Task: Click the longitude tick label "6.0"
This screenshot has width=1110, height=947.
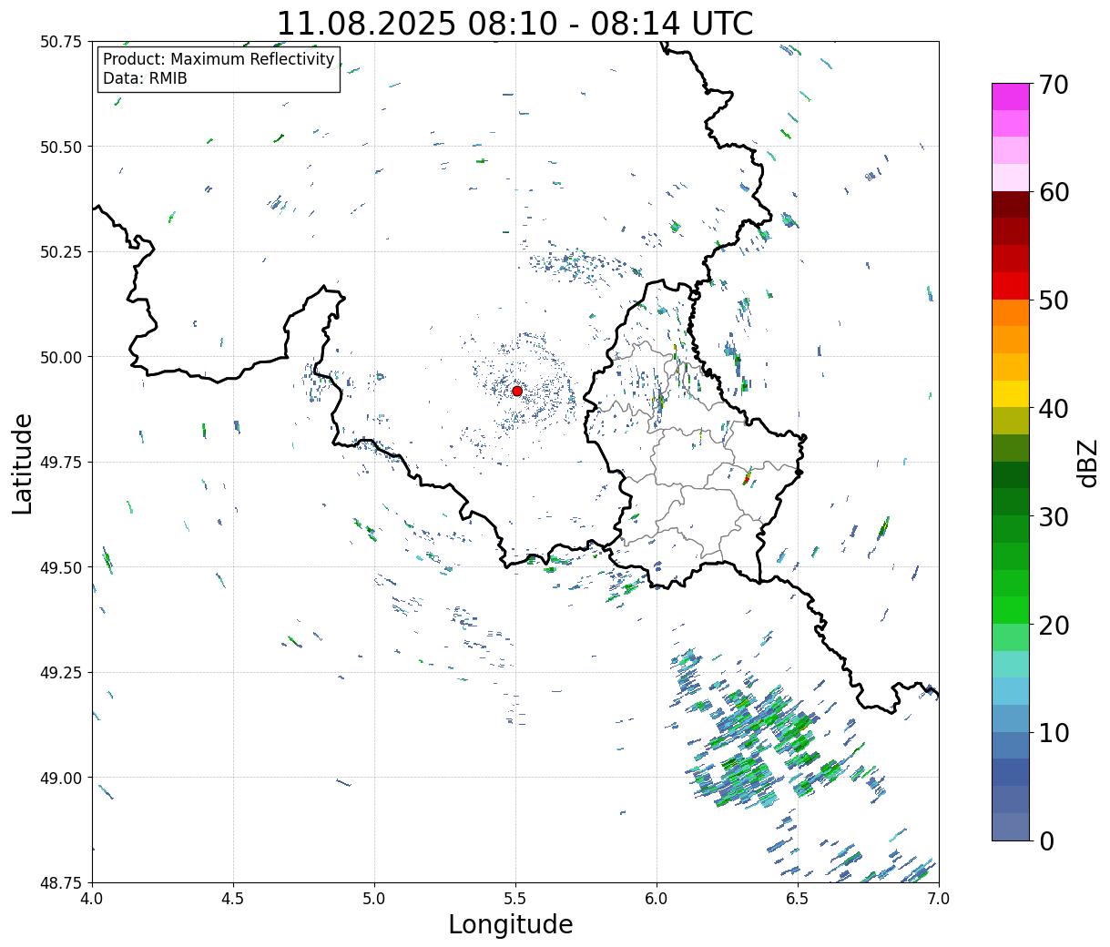Action: click(657, 899)
